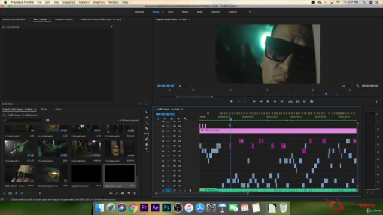Toggle A1 audio track targeting
The height and width of the screenshot is (215, 383).
point(168,191)
